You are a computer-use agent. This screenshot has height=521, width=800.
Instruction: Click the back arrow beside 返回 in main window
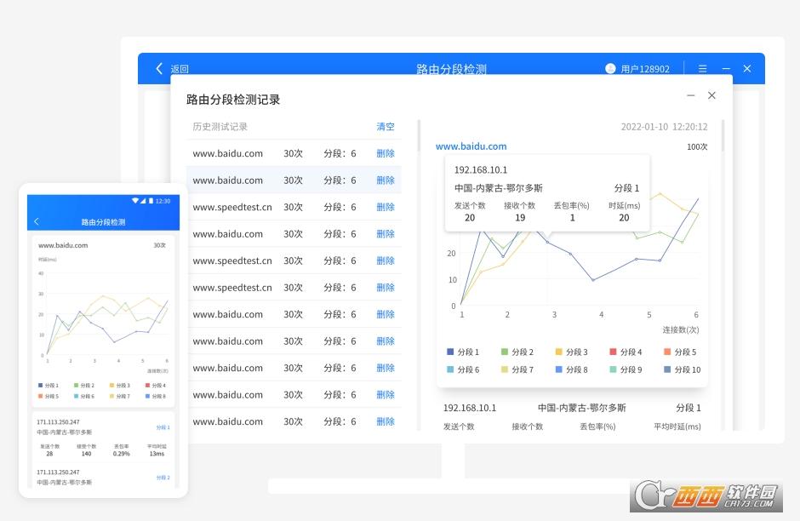click(159, 68)
